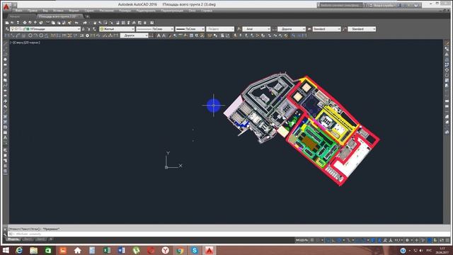453x255 pixels.
Task: Switch to the Лист1 layout tab
Action: point(28,239)
